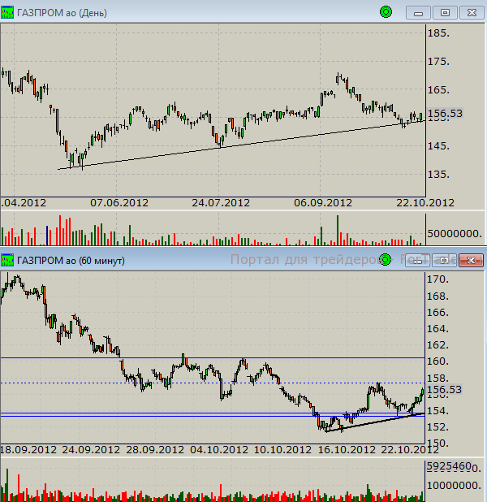
Task: Click the 156.53 price label on the daily chart
Action: (445, 114)
